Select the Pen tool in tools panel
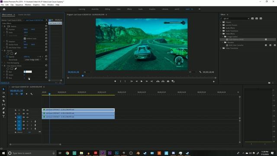 (3, 109)
